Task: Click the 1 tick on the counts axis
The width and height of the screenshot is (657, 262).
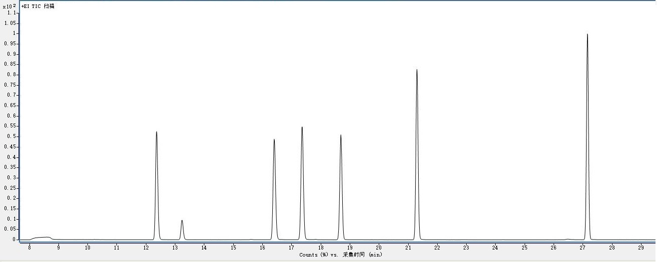Action: pyautogui.click(x=14, y=33)
